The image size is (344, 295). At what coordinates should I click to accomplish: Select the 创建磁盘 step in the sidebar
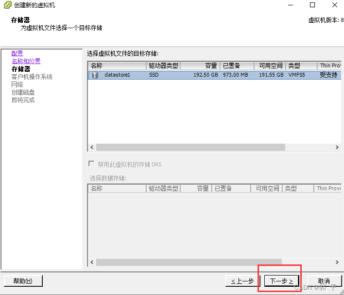23,92
